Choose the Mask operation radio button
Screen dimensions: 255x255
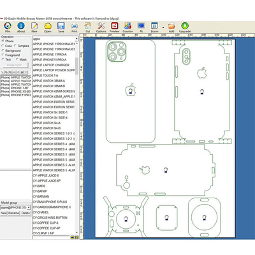[x=17, y=59]
